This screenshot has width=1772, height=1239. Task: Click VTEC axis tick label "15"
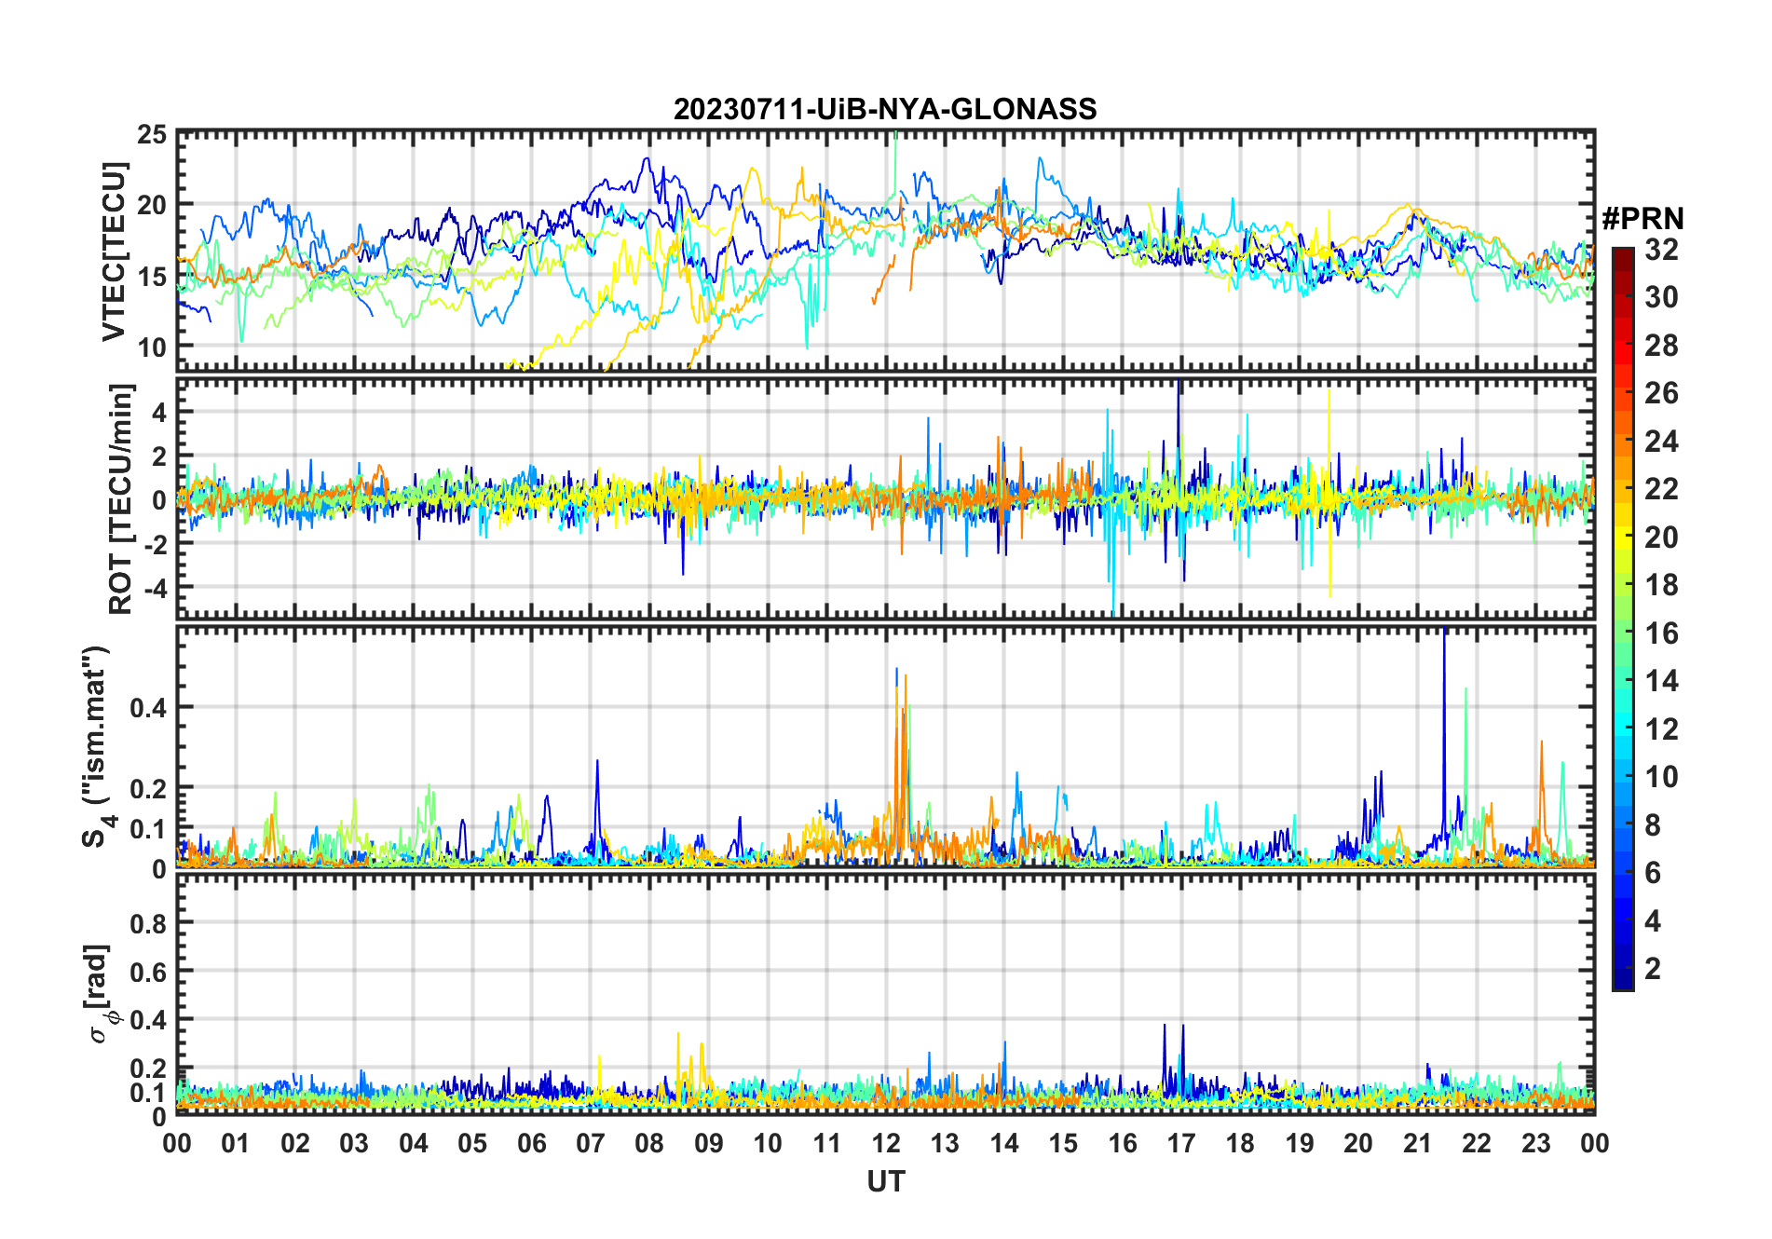(x=153, y=277)
